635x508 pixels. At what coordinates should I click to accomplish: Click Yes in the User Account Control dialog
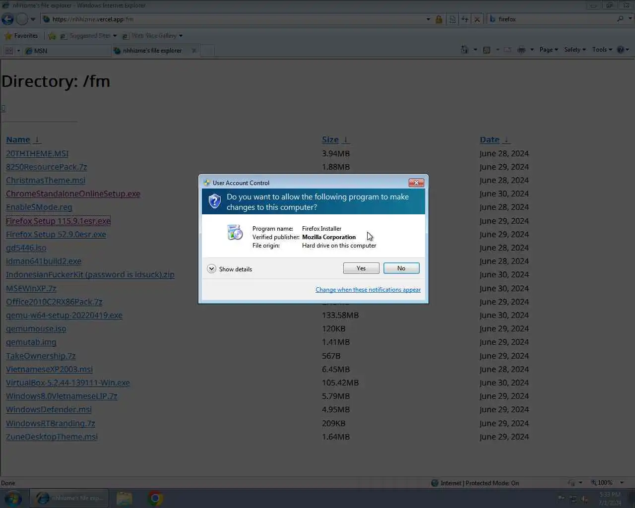pos(361,268)
